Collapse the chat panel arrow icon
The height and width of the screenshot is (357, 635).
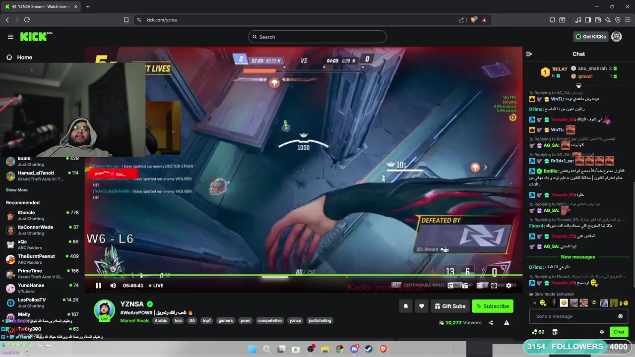point(529,54)
